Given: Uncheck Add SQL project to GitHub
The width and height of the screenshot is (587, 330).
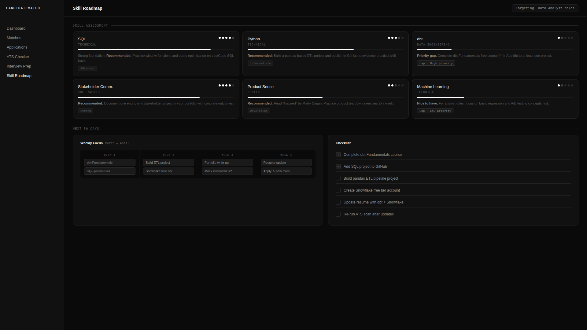Looking at the screenshot, I should (338, 167).
